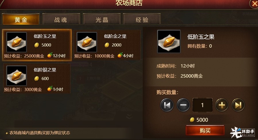Click the gold coin icon beside 2000 price

pos(107,45)
